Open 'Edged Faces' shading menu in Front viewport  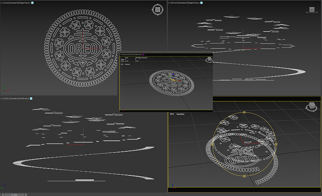point(194,3)
